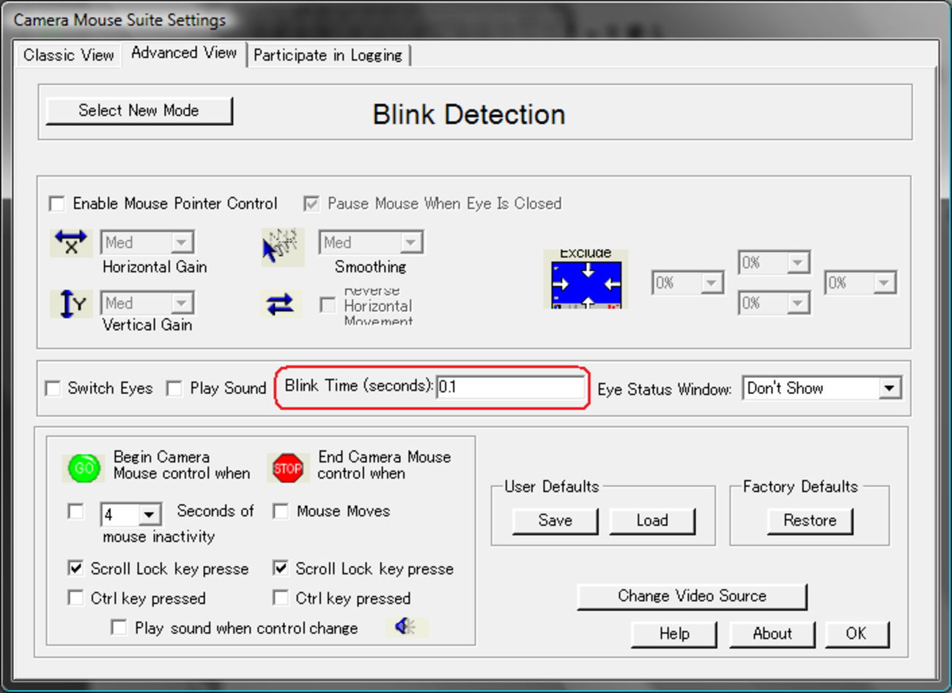Check Ctrl key pressed under Begin control
Image resolution: width=952 pixels, height=693 pixels.
[75, 598]
